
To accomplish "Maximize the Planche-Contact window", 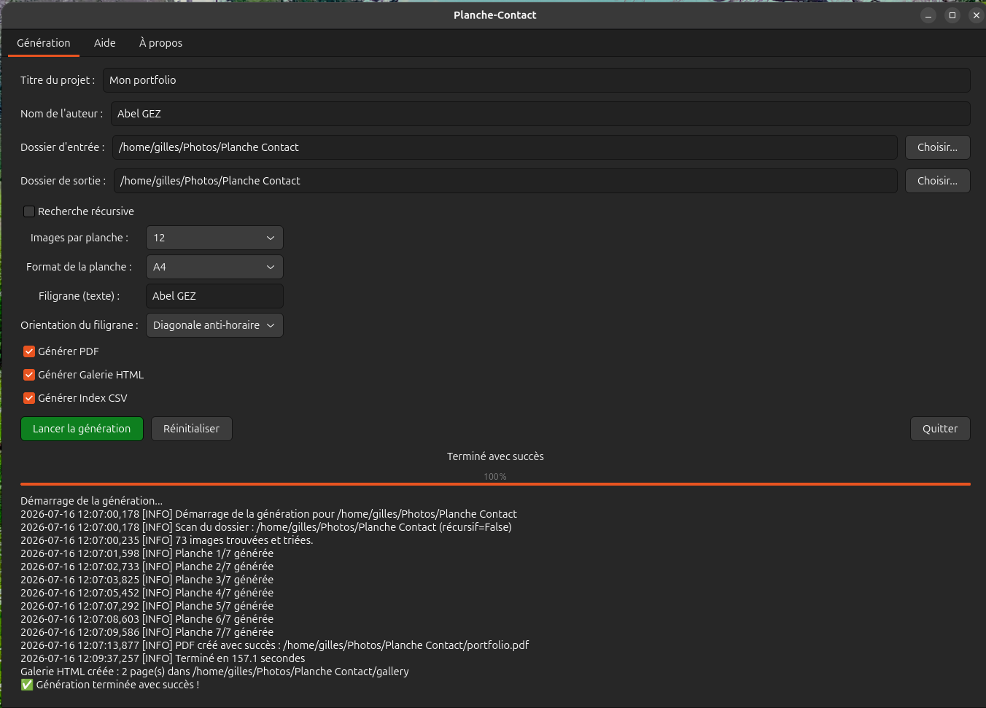I will tap(952, 15).
